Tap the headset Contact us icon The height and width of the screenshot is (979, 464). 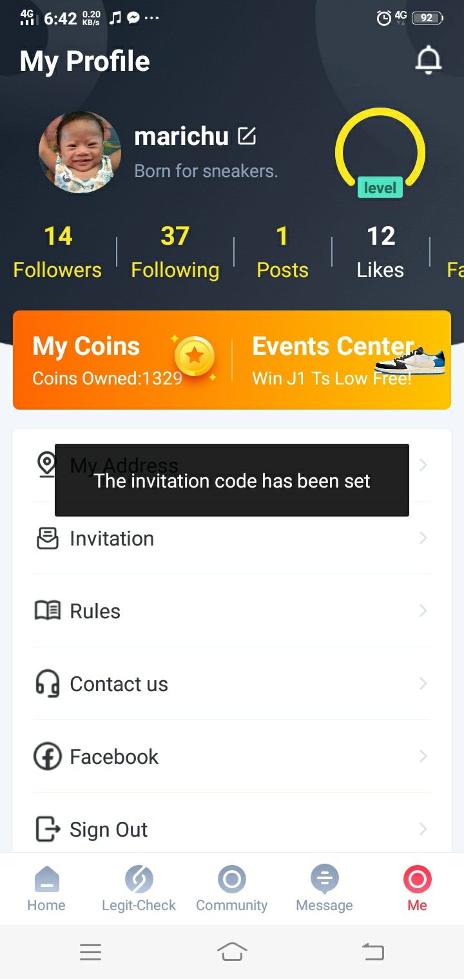pyautogui.click(x=48, y=683)
